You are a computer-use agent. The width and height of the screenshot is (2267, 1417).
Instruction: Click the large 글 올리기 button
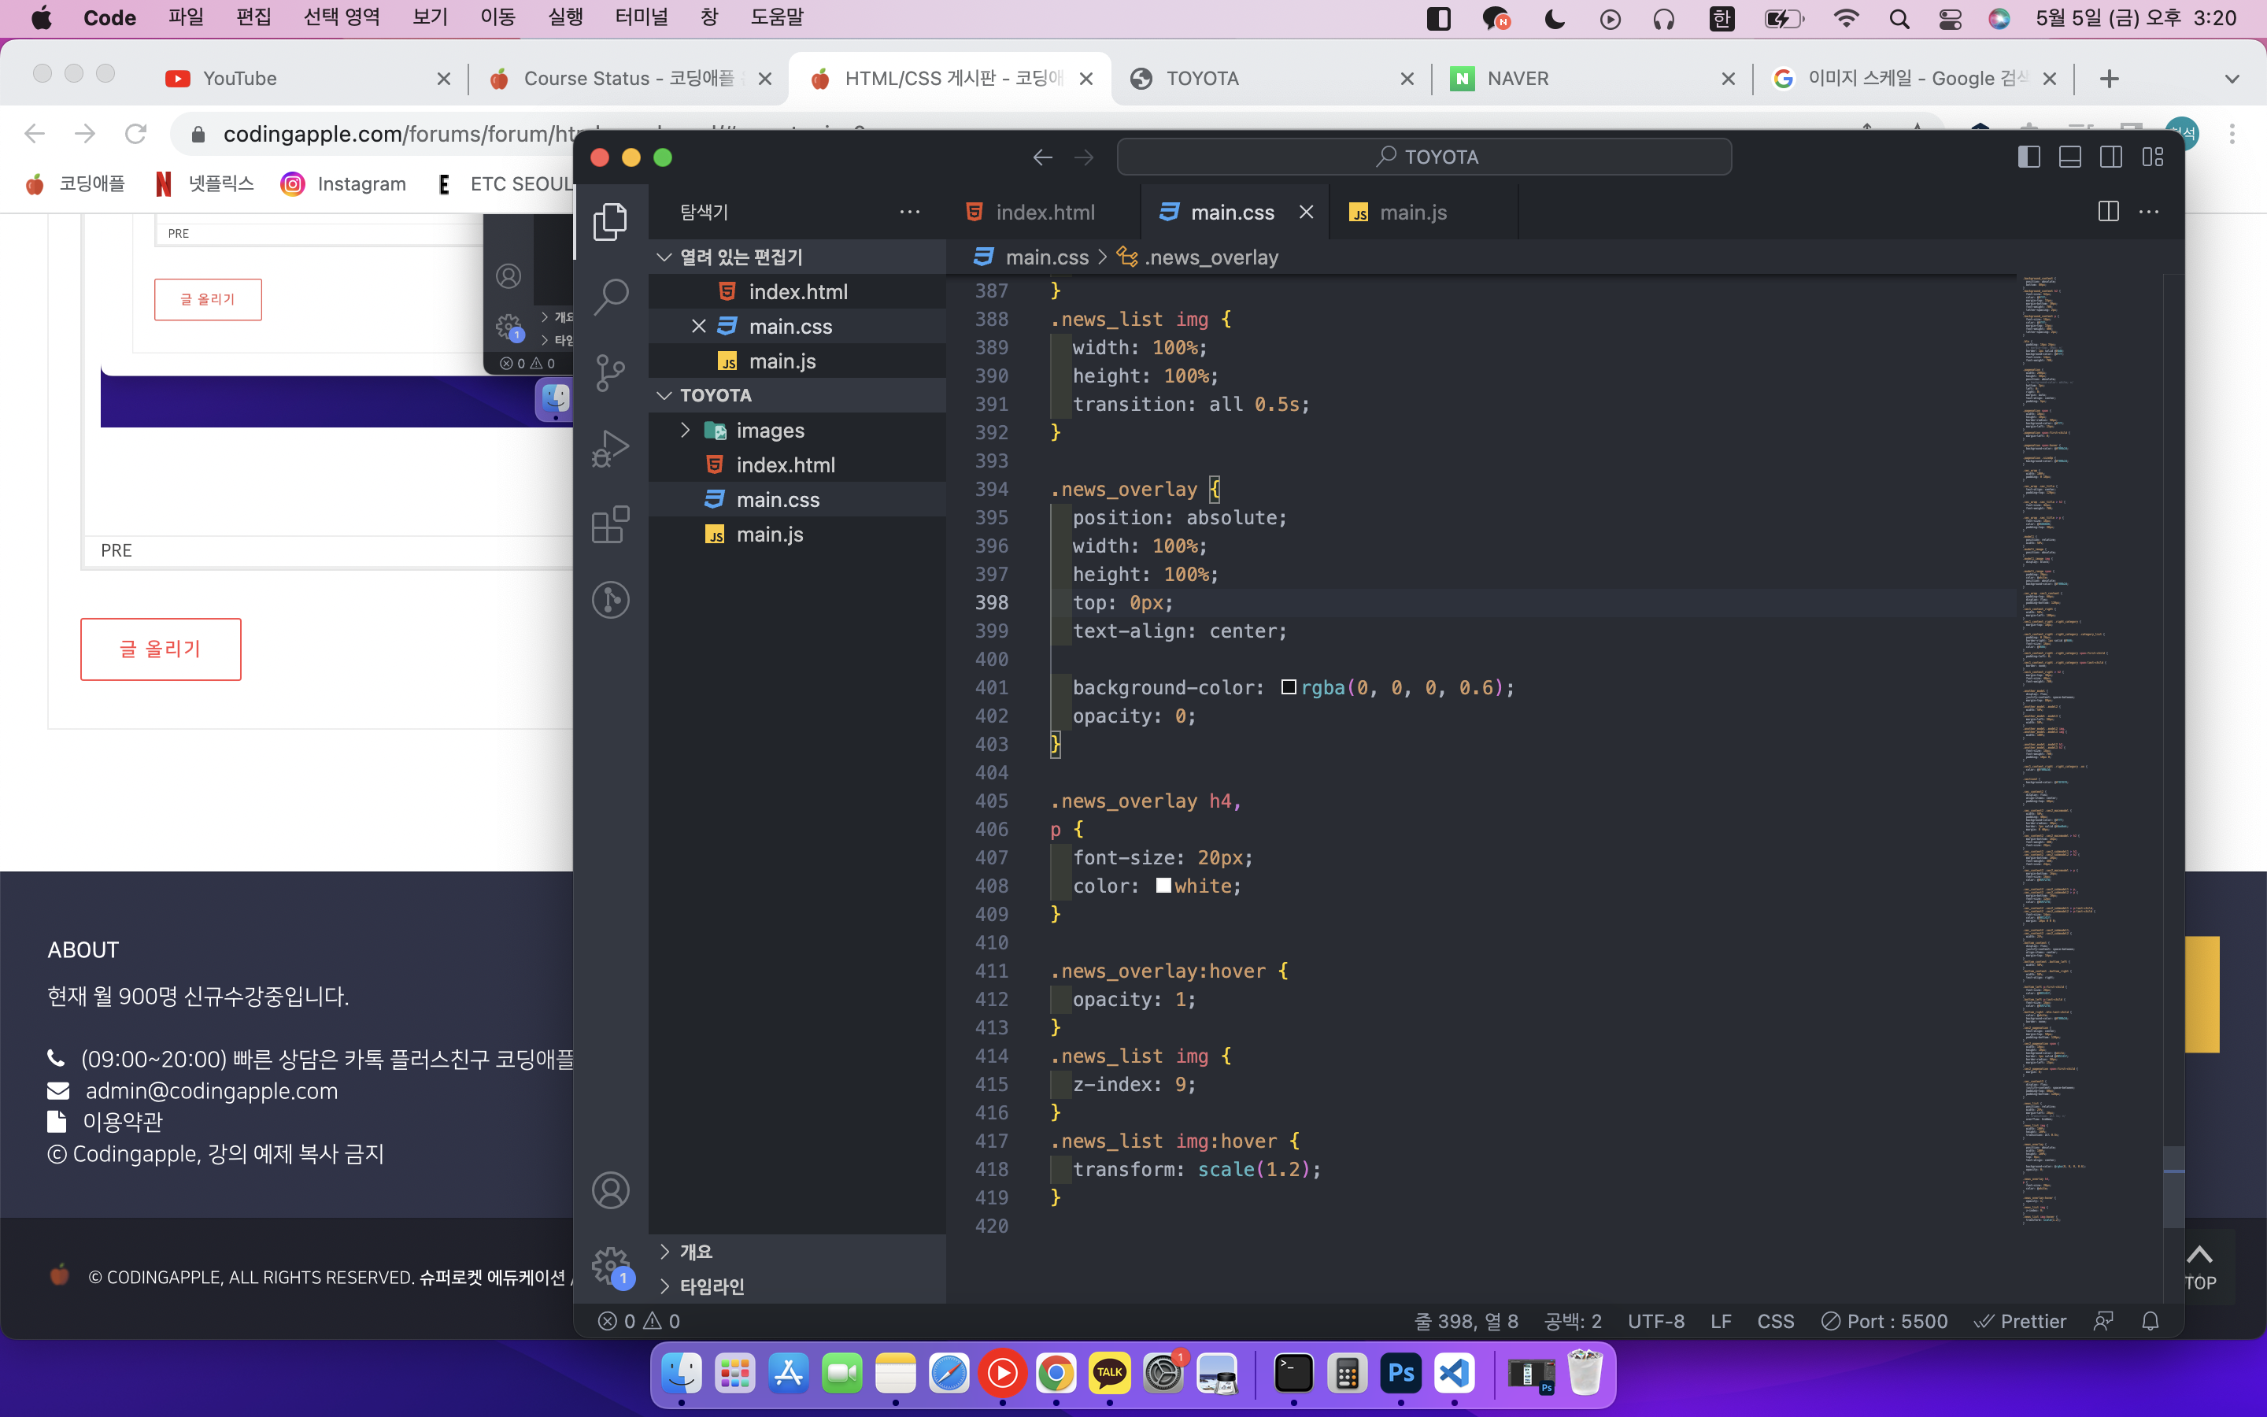click(161, 649)
